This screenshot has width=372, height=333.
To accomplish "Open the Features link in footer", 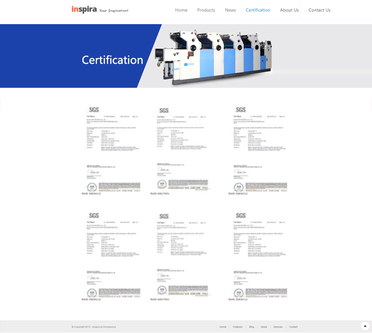I will 238,327.
